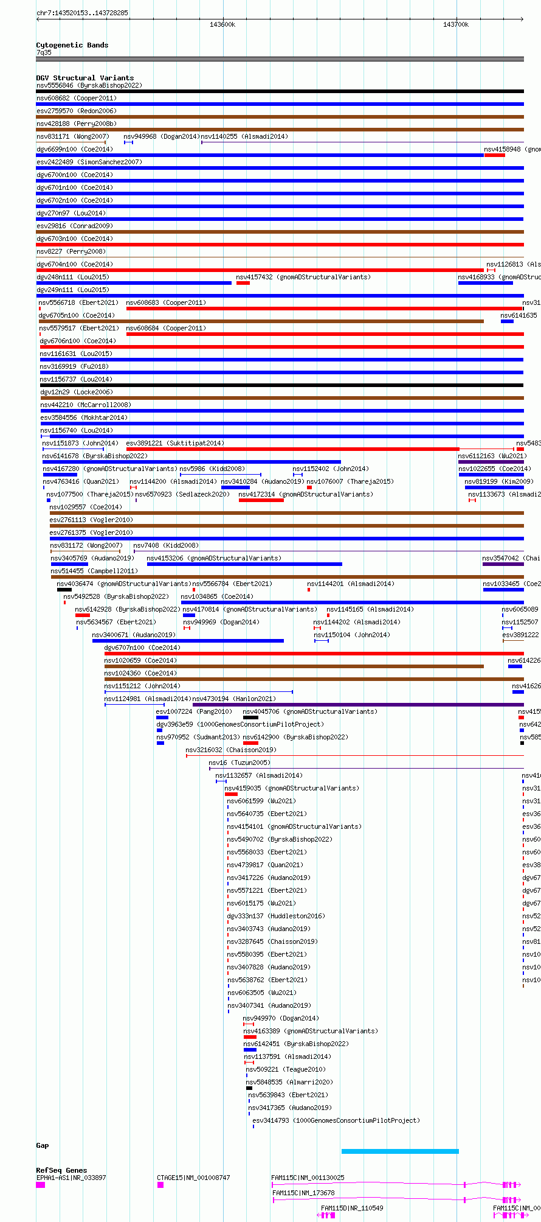Open nsv442210 (McCarroll2008) variant
Image resolution: width=541 pixels, height=1222 pixels.
click(x=282, y=411)
